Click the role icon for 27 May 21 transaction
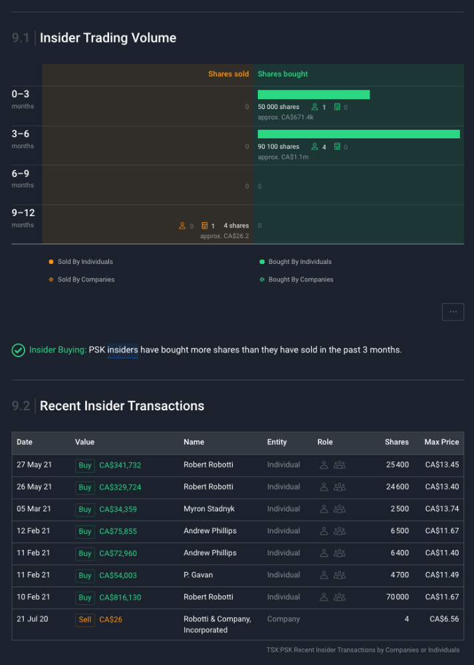The width and height of the screenshot is (474, 665). (324, 465)
